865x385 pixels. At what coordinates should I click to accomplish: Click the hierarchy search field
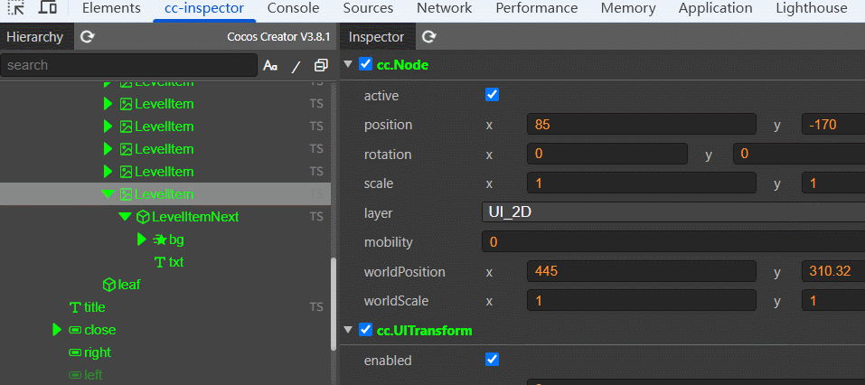[x=128, y=65]
